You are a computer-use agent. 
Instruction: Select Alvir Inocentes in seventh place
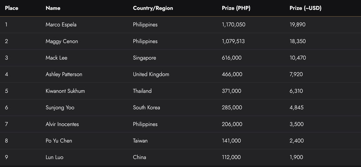(x=62, y=124)
